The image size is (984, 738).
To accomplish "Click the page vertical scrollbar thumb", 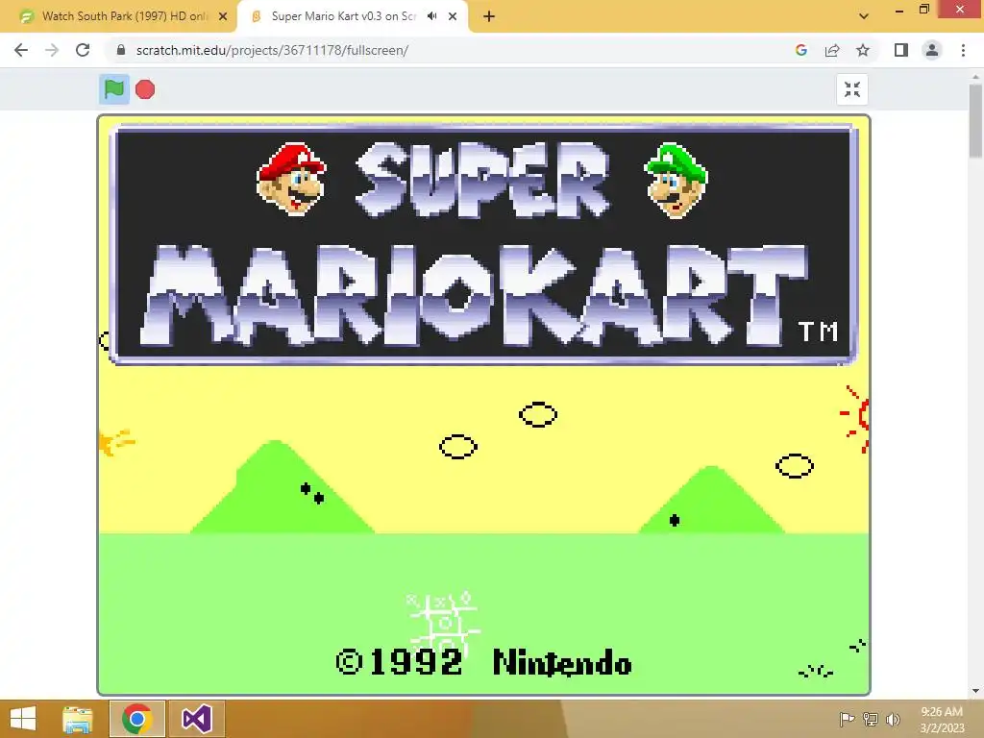I will (x=975, y=120).
